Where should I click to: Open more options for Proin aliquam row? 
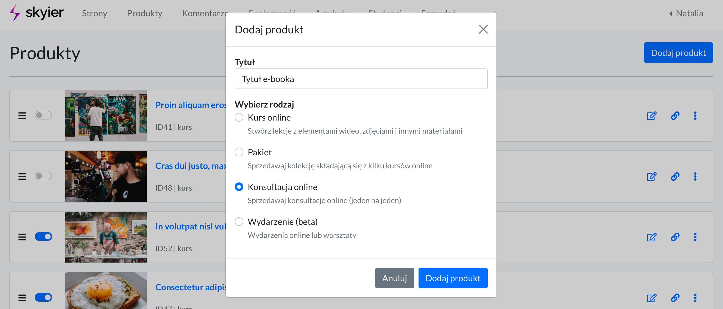pyautogui.click(x=695, y=116)
